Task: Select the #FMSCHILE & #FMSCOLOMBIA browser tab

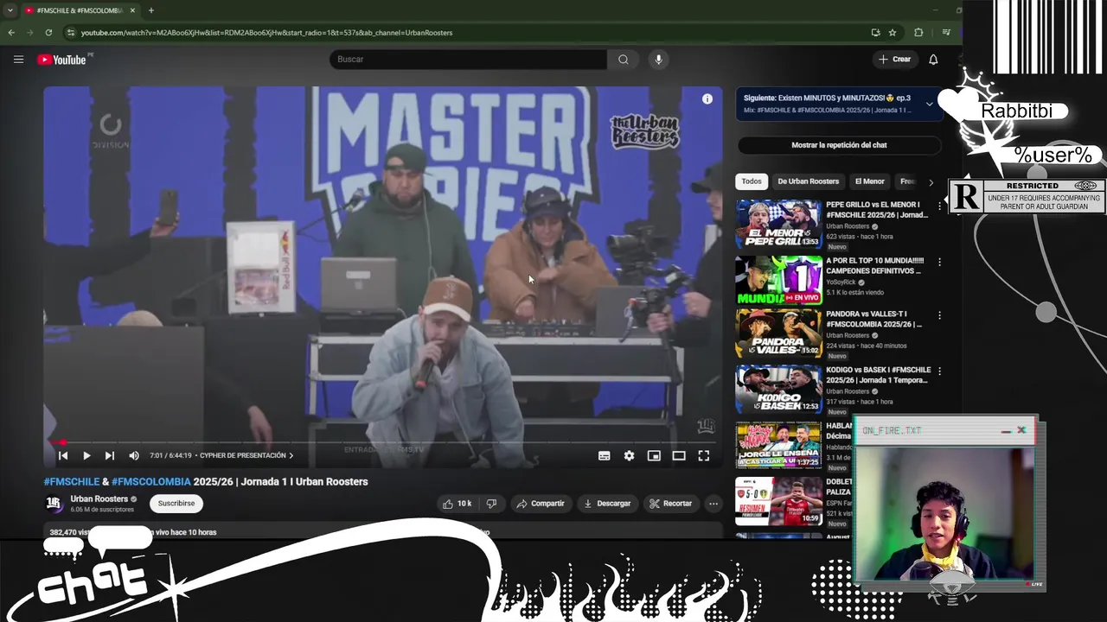Action: coord(78,10)
